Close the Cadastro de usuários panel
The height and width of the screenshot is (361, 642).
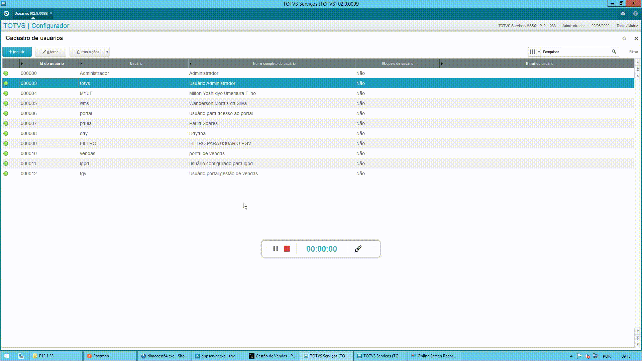(636, 38)
